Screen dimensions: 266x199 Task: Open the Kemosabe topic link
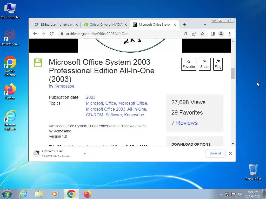coord(134,115)
